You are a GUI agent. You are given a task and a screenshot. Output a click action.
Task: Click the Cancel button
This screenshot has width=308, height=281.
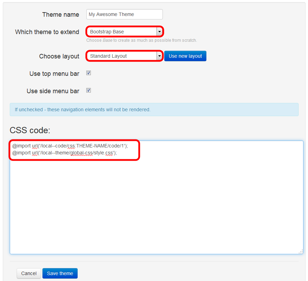click(29, 273)
